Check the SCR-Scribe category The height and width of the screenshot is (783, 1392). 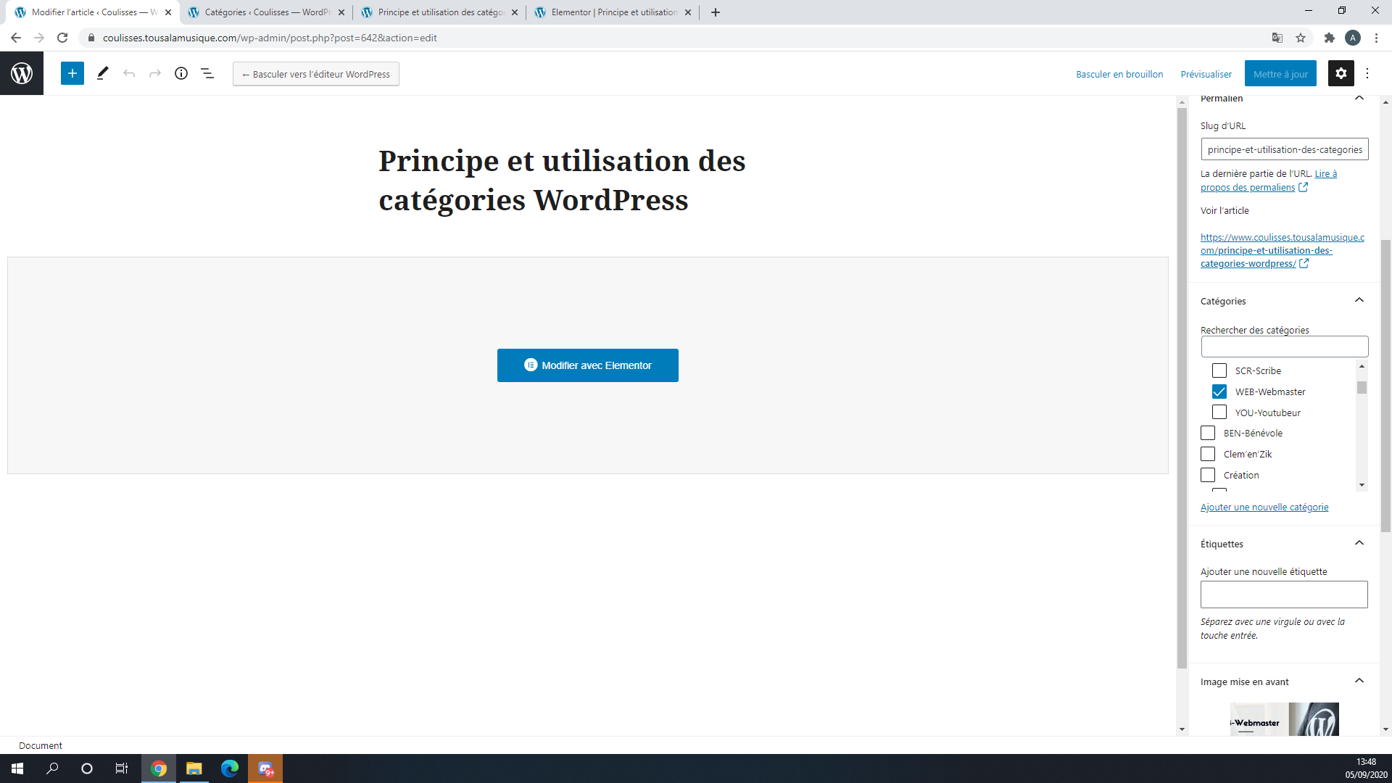(x=1219, y=370)
